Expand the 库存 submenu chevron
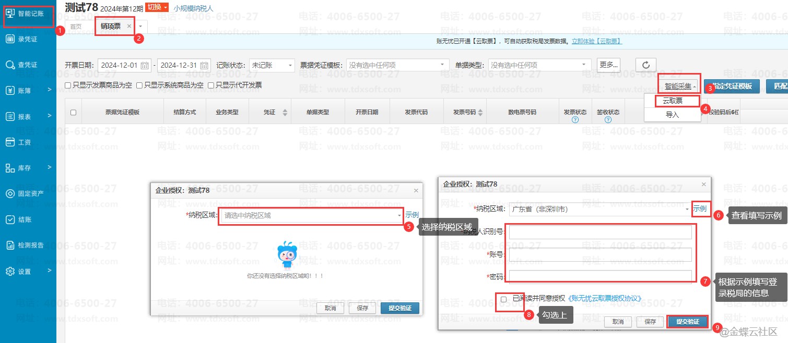788x343 pixels. 50,167
